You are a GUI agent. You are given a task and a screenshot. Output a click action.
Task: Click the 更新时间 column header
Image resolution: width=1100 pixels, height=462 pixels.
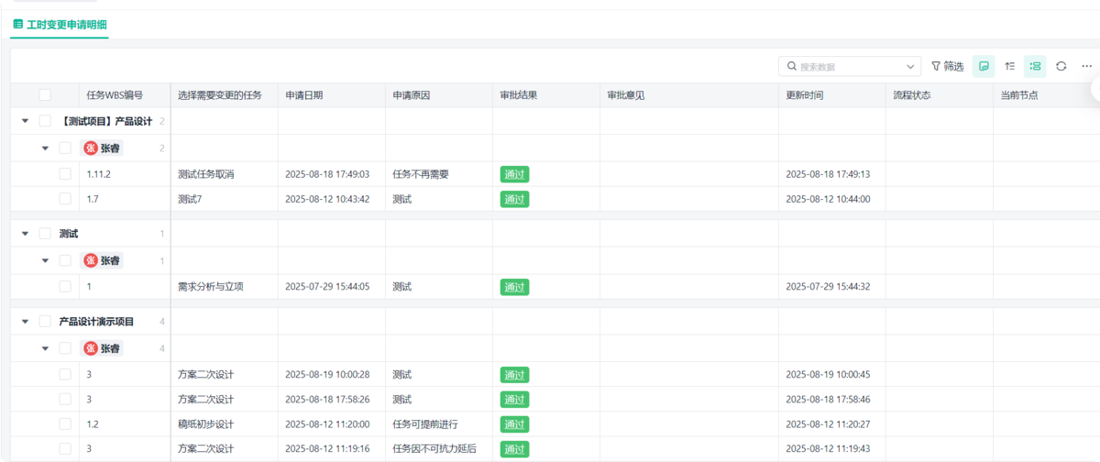point(831,94)
